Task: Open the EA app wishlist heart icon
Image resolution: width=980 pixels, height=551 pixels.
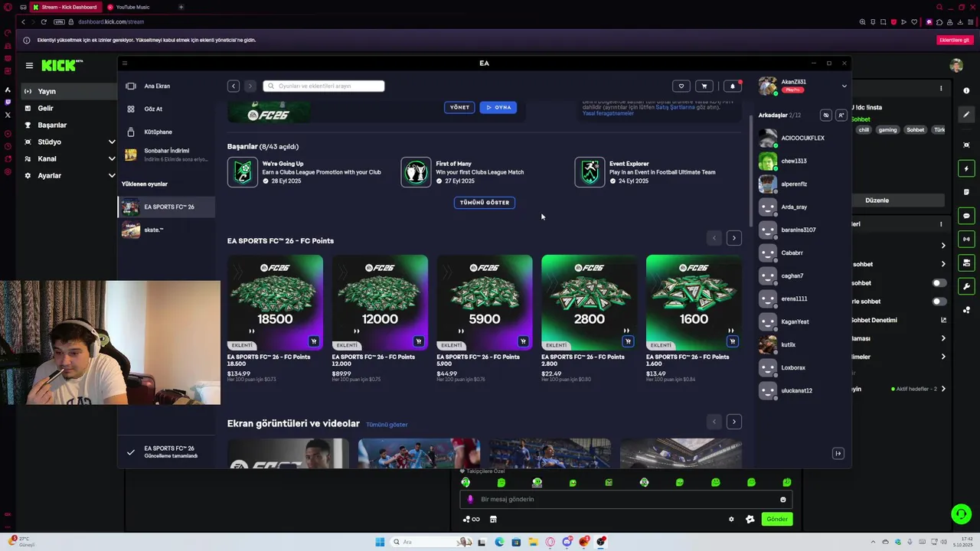Action: click(681, 86)
